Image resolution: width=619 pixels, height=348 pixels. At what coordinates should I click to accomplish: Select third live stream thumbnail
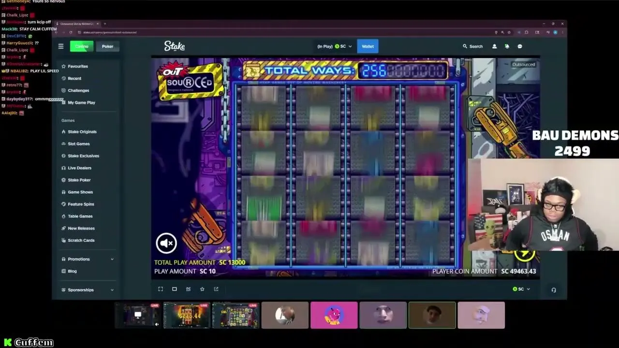[236, 315]
